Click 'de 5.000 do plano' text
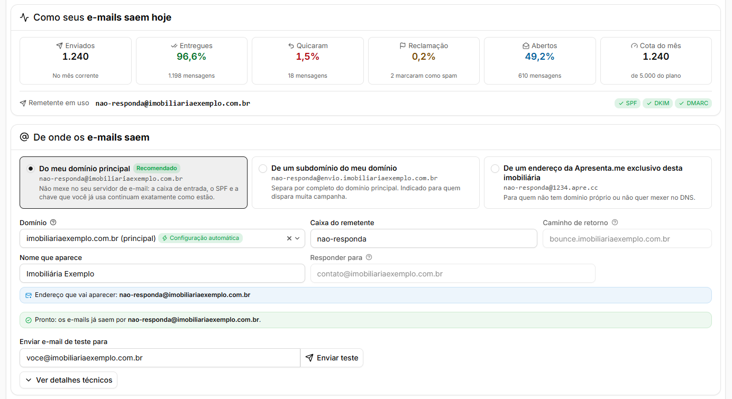The width and height of the screenshot is (732, 399). coord(656,76)
